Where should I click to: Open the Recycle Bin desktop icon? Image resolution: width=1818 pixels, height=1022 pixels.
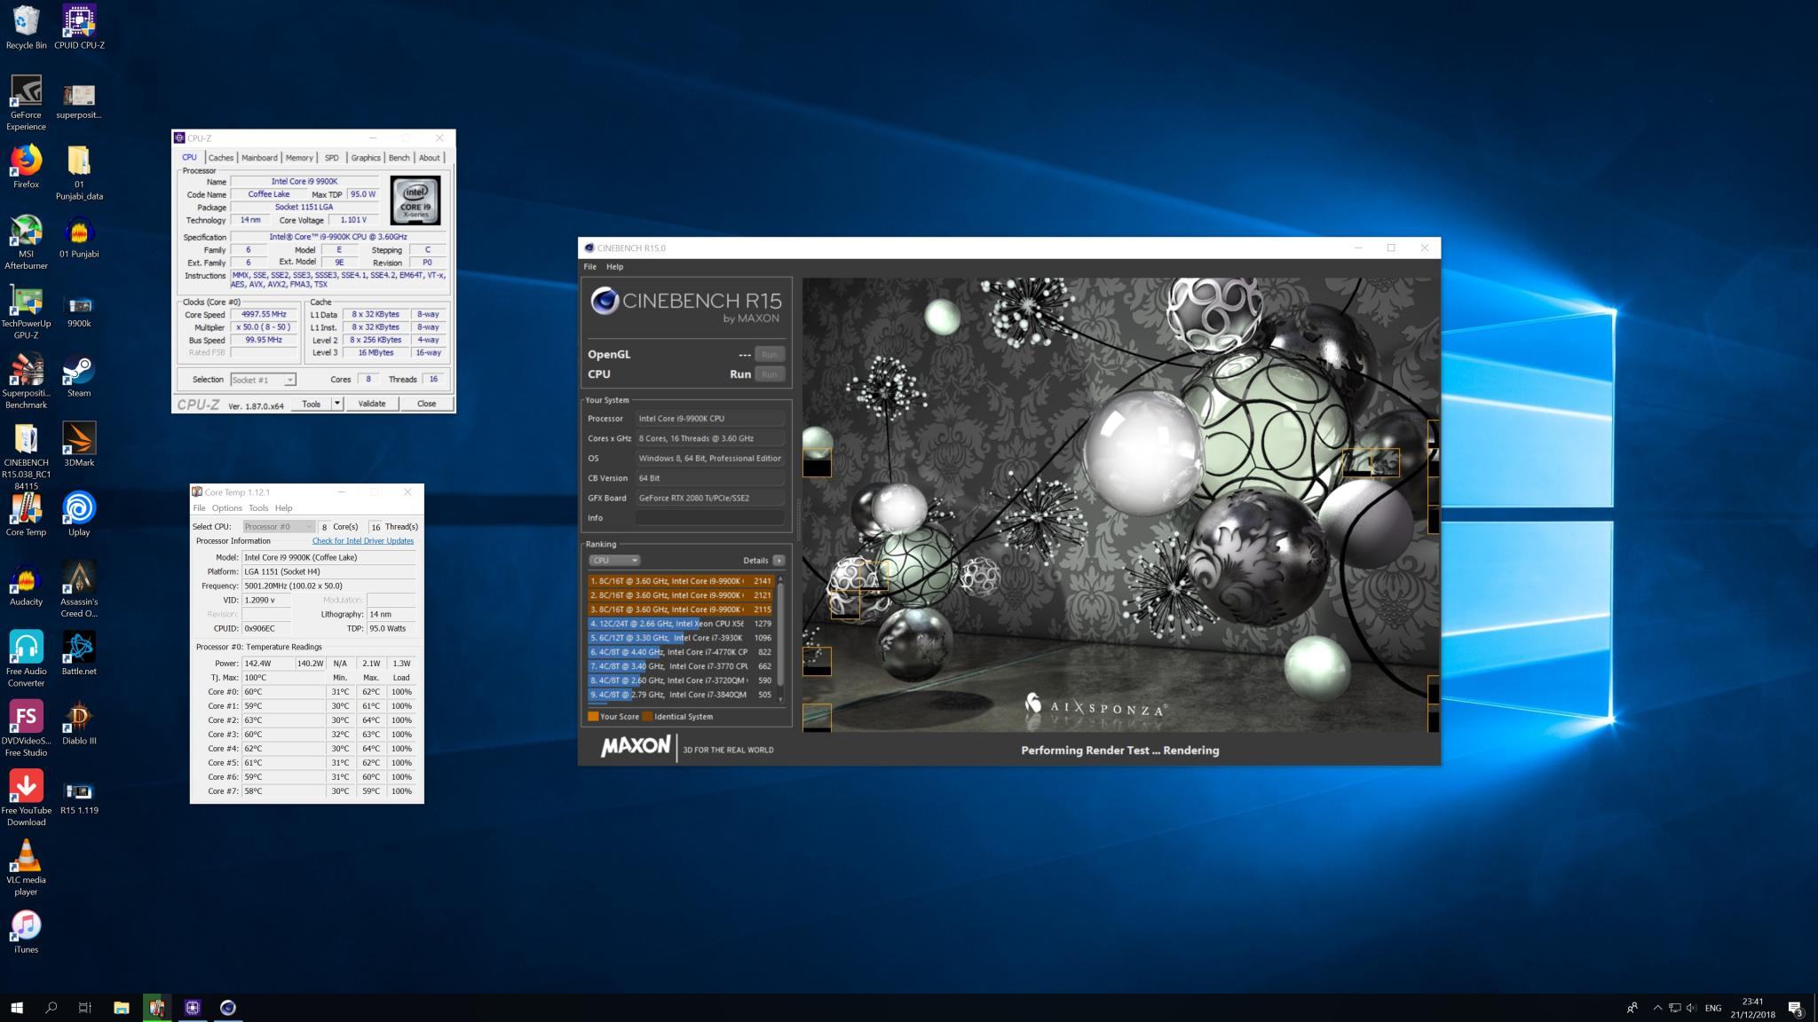click(x=26, y=28)
